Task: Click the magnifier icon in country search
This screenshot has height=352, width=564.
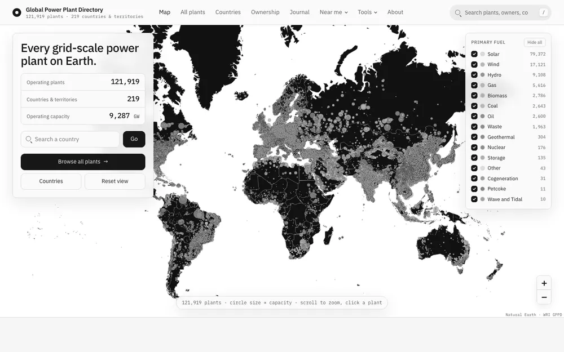Action: point(29,139)
